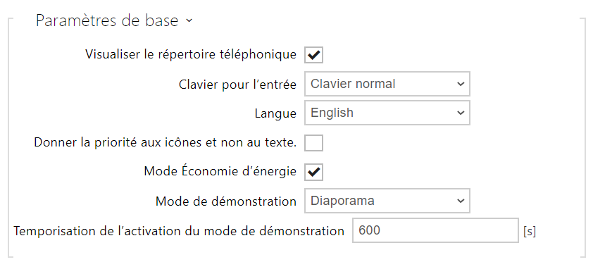
Task: Click the Donner la priorité aux icônes label
Action: [166, 142]
